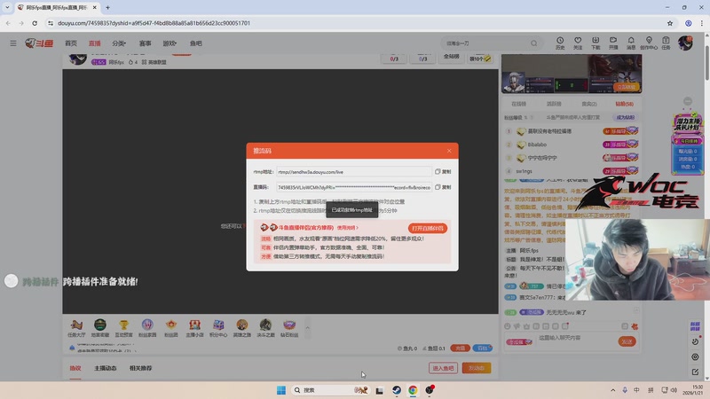
Task: Open the 背包 backpack button
Action: click(x=483, y=348)
